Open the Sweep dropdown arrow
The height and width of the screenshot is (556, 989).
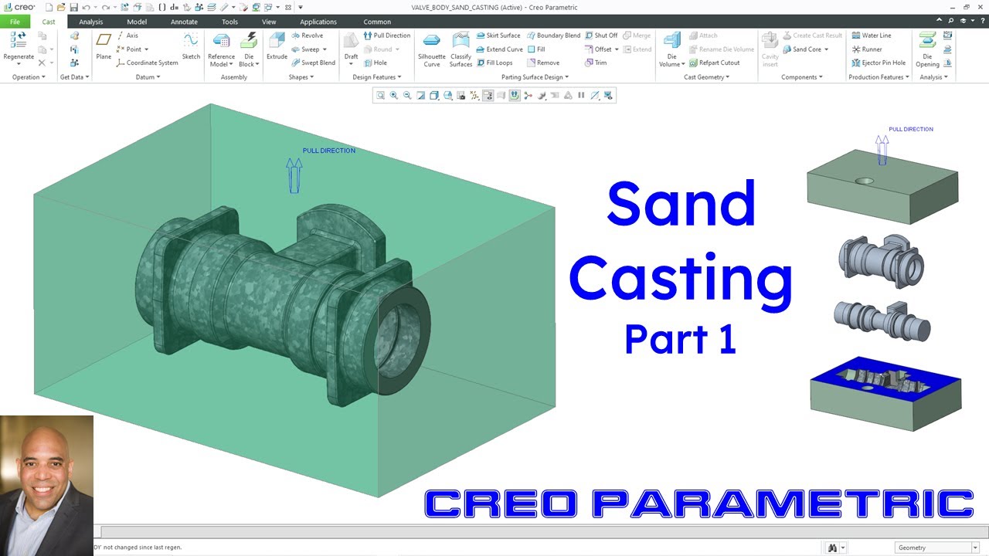(325, 49)
